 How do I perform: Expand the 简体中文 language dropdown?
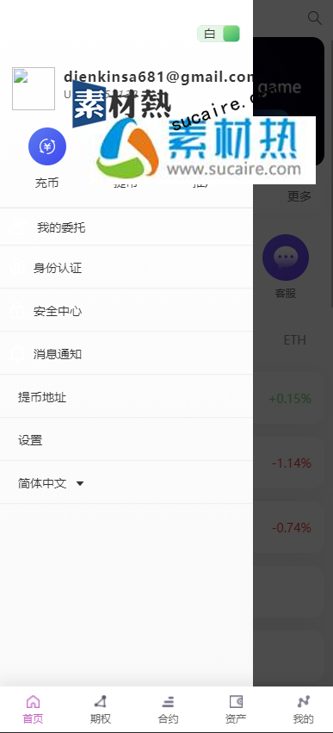click(x=51, y=483)
